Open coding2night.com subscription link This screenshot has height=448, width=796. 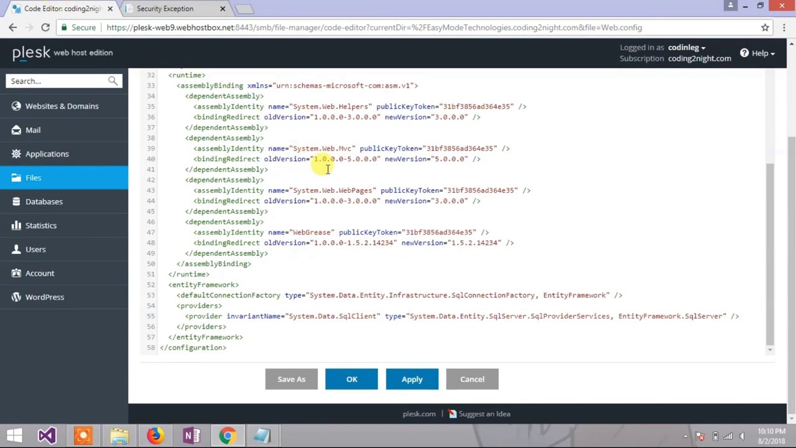(x=700, y=58)
